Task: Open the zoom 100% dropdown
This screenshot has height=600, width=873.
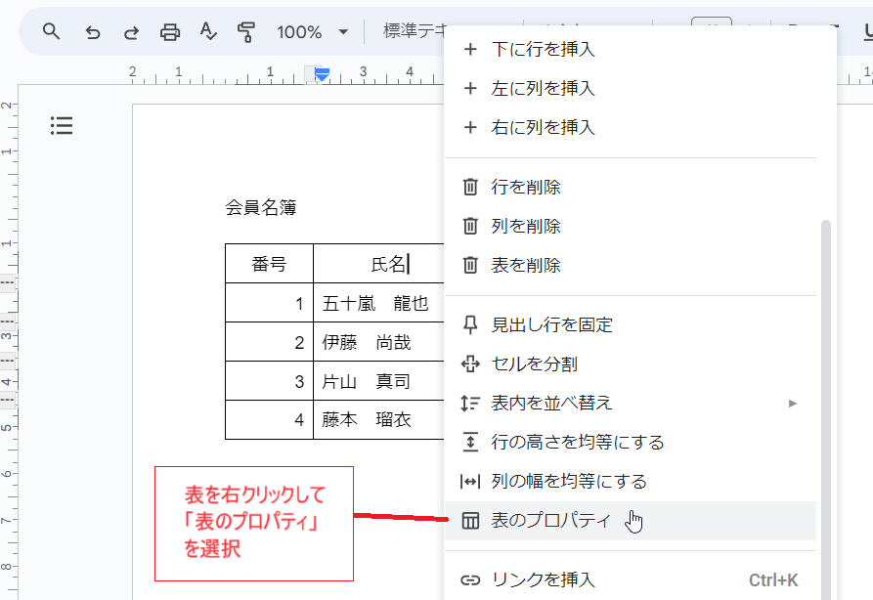Action: (x=313, y=31)
